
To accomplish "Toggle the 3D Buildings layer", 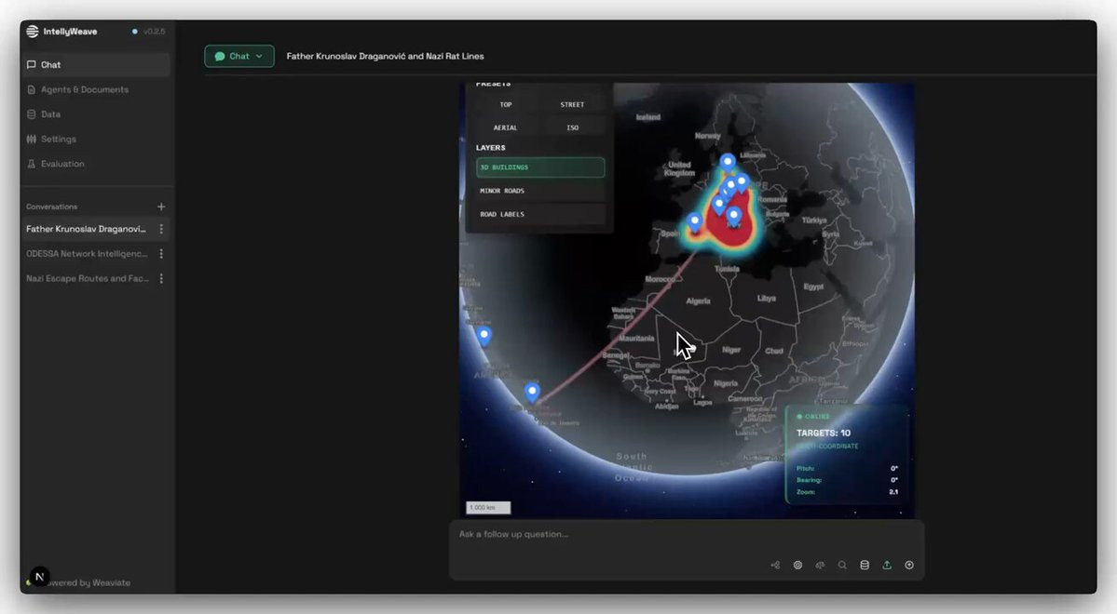I will click(x=540, y=167).
